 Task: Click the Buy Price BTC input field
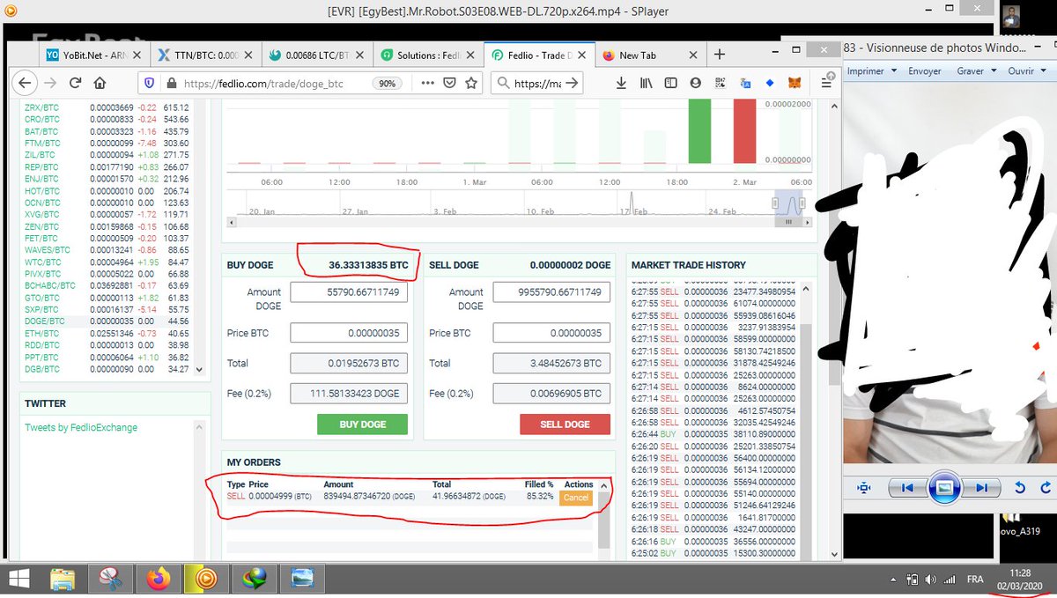tap(349, 333)
